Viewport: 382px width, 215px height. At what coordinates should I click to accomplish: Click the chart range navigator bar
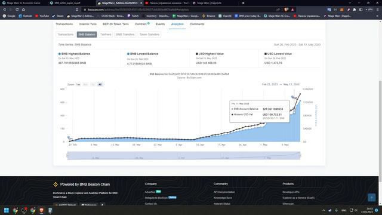(x=184, y=155)
